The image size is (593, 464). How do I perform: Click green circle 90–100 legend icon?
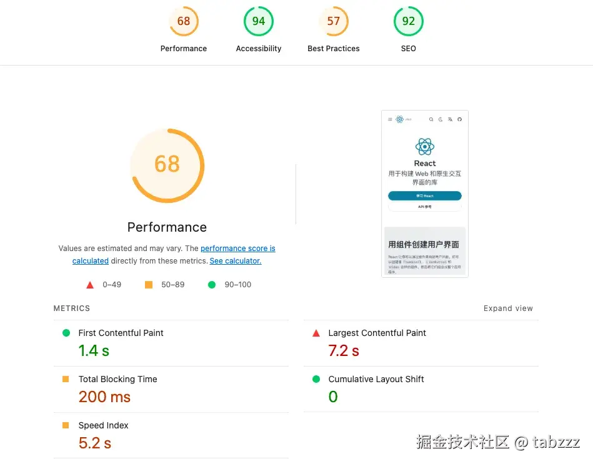(x=212, y=285)
